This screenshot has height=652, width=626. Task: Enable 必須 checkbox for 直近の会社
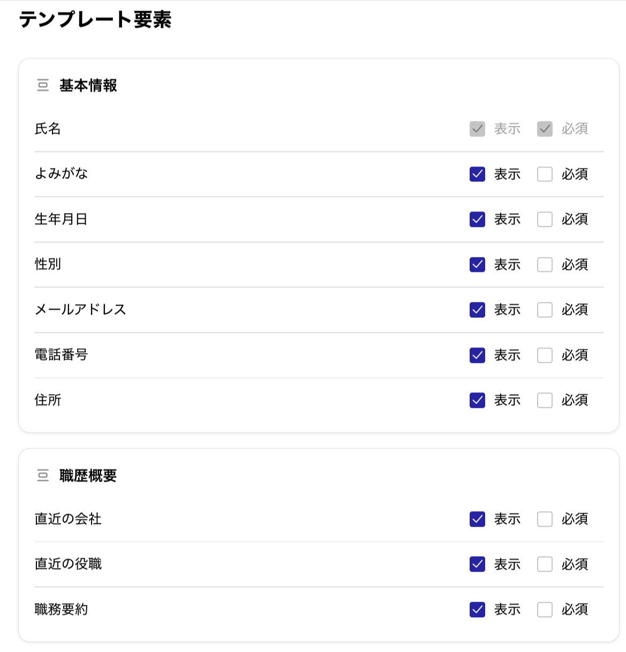click(545, 519)
